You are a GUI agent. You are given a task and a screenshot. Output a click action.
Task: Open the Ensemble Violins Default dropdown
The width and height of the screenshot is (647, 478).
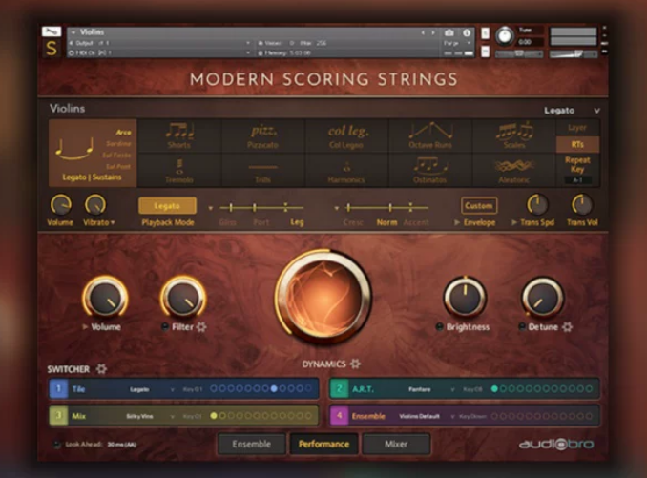tap(452, 417)
